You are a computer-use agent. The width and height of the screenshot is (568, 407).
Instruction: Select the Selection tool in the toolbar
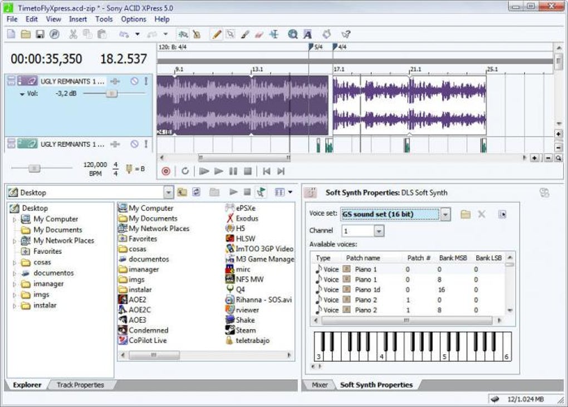pos(231,34)
